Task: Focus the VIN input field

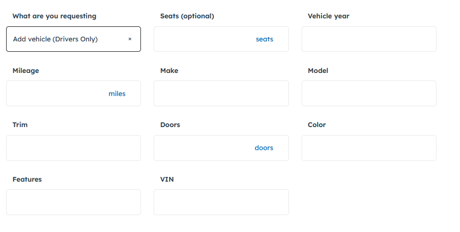Action: pyautogui.click(x=221, y=202)
